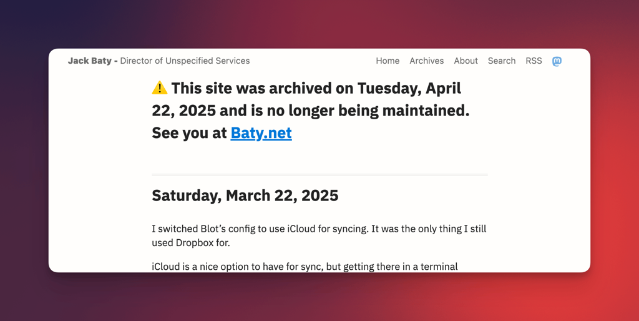The image size is (639, 321).
Task: Go to the Home page
Action: coord(388,61)
